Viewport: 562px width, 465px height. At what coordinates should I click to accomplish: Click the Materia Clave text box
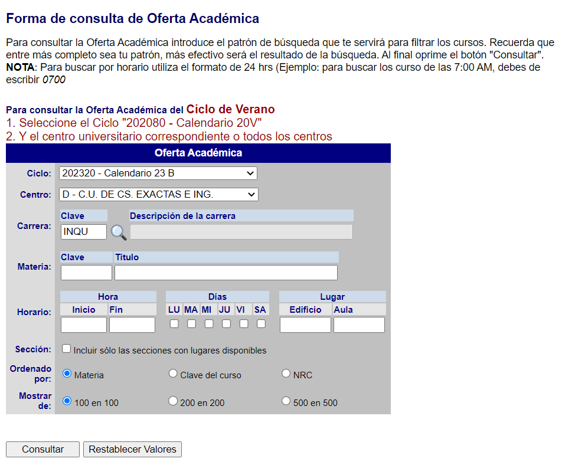[86, 273]
